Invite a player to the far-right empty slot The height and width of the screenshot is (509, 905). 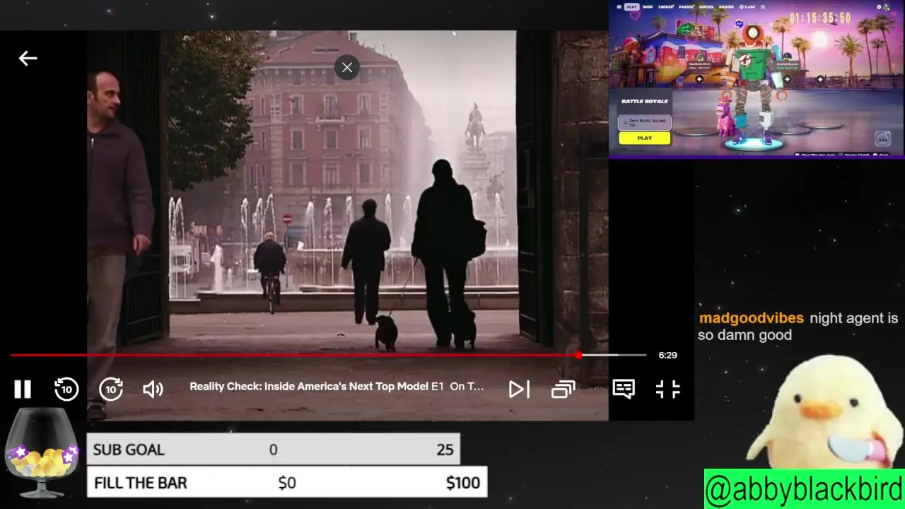click(x=820, y=79)
